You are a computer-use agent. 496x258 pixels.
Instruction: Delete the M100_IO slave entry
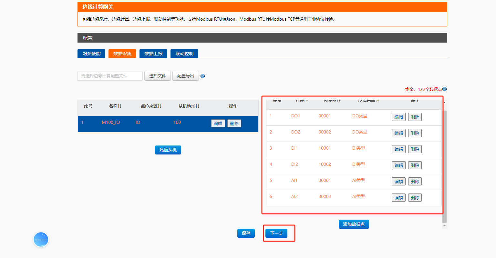(x=234, y=123)
